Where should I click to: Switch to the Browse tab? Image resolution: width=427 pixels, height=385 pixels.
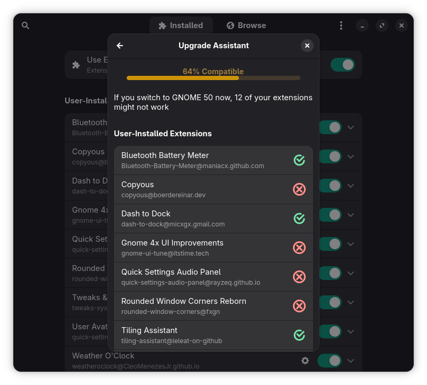246,25
